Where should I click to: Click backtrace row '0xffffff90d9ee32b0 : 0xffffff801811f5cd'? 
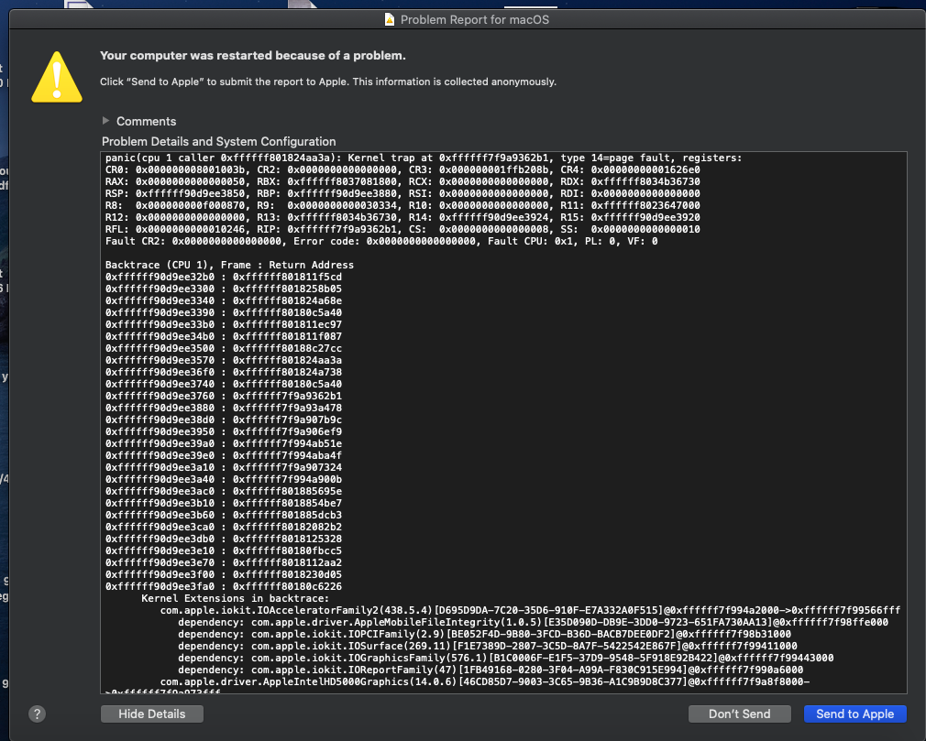(x=224, y=277)
